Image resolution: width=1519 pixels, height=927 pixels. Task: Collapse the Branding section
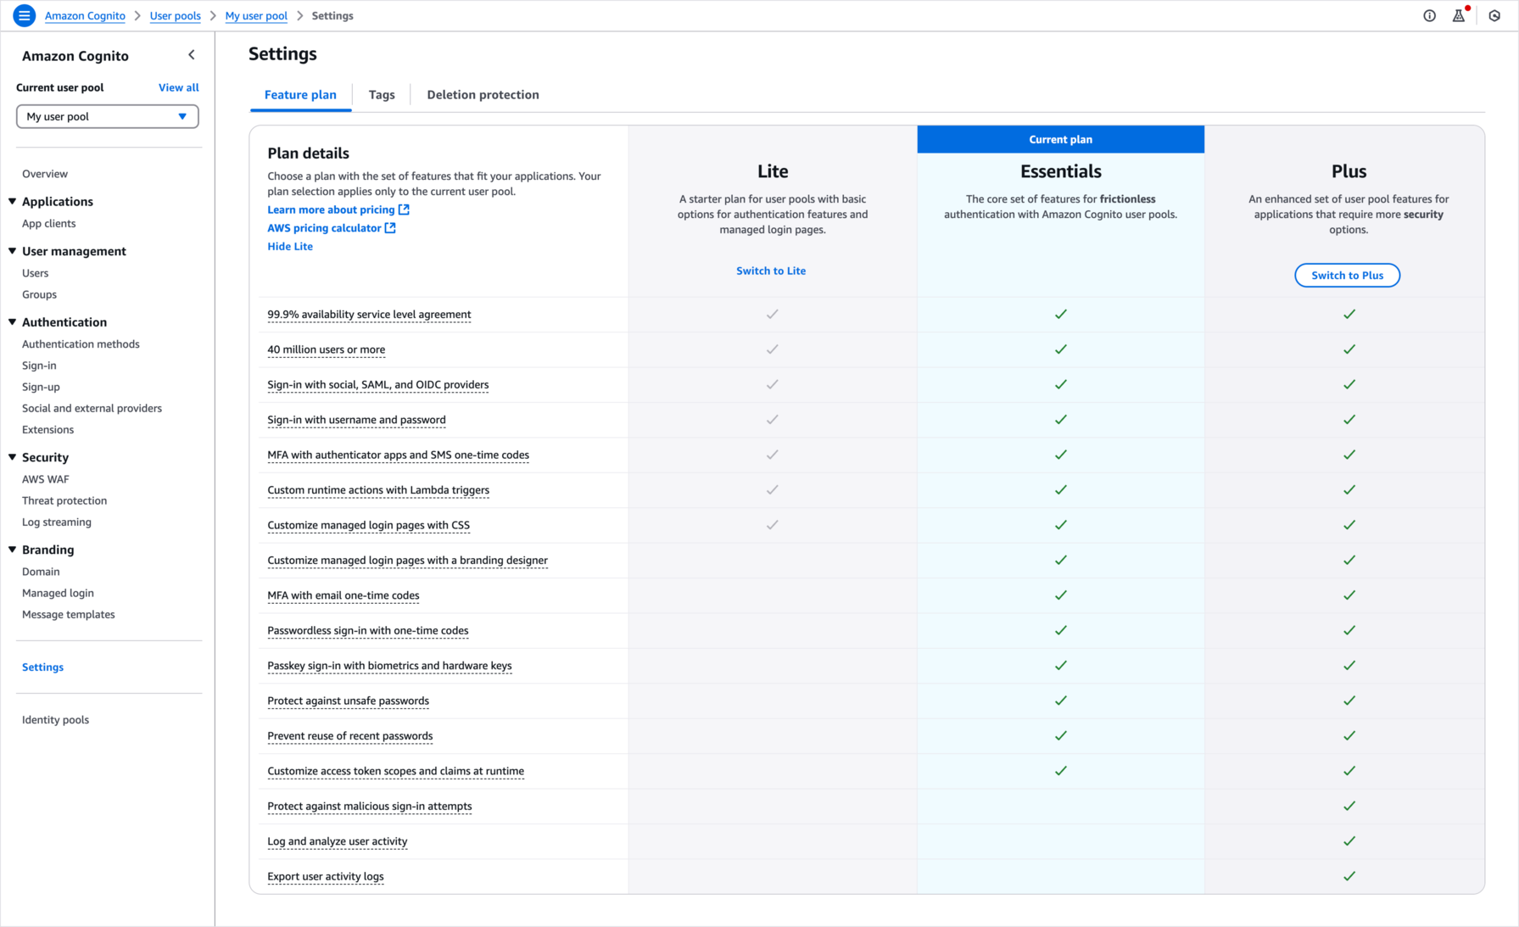(13, 550)
